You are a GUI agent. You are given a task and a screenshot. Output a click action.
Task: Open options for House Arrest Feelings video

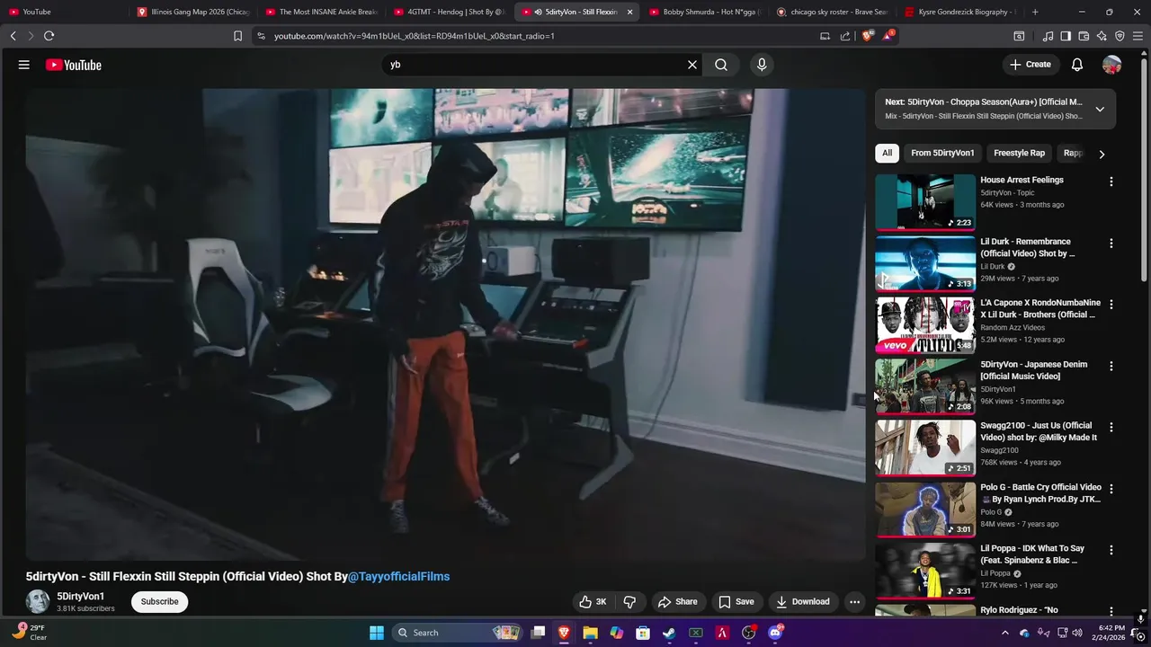point(1111,182)
